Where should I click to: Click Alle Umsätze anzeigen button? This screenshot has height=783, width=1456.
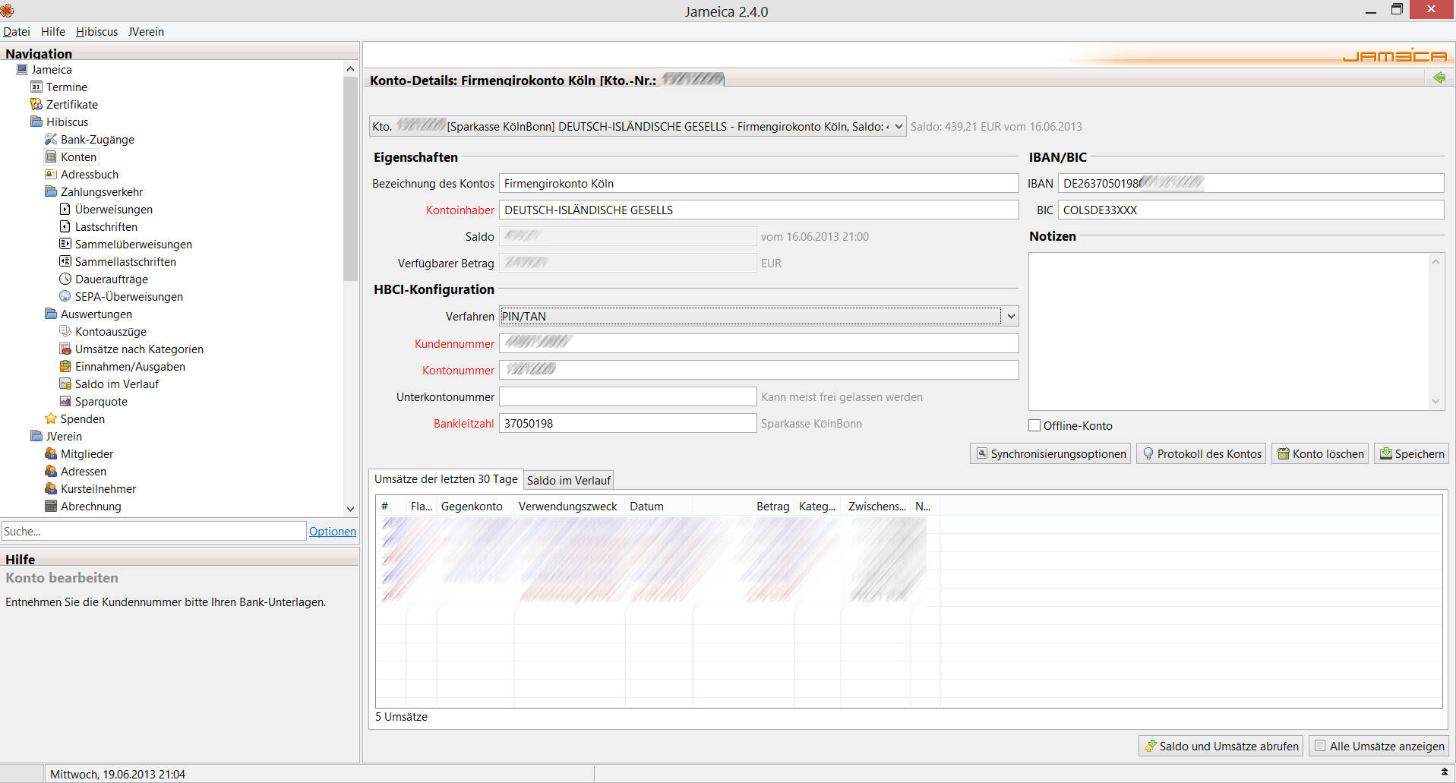(x=1379, y=746)
